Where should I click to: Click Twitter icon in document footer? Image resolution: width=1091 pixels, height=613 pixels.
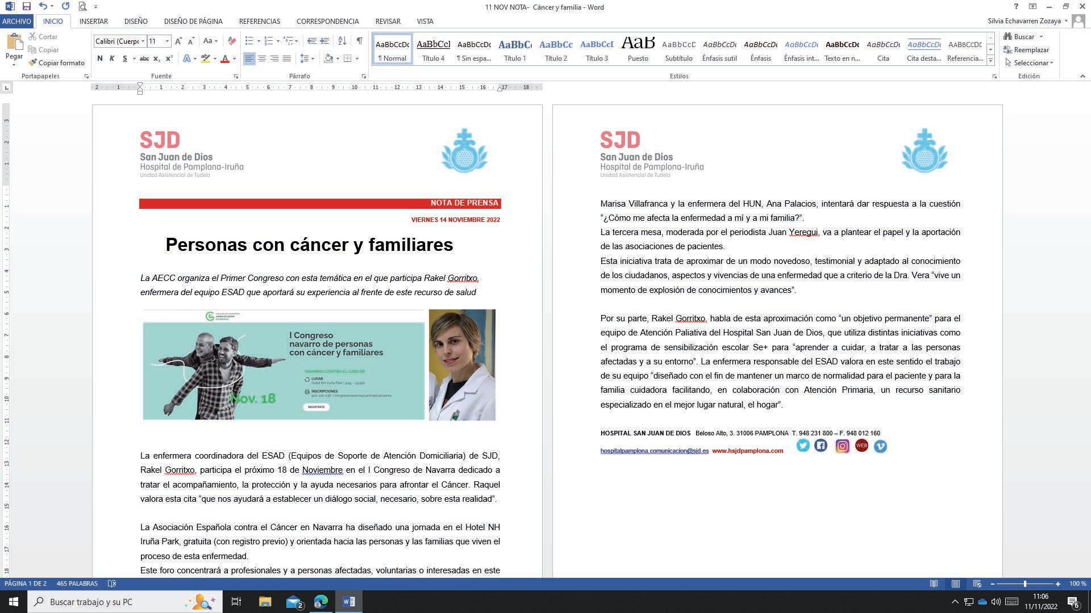802,446
